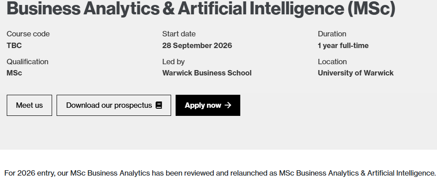
Task: Open the Meet us button
Action: pyautogui.click(x=29, y=105)
